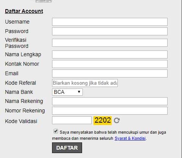The image size is (182, 158).
Task: Open the Syarat & Kondisi link
Action: coord(130,138)
